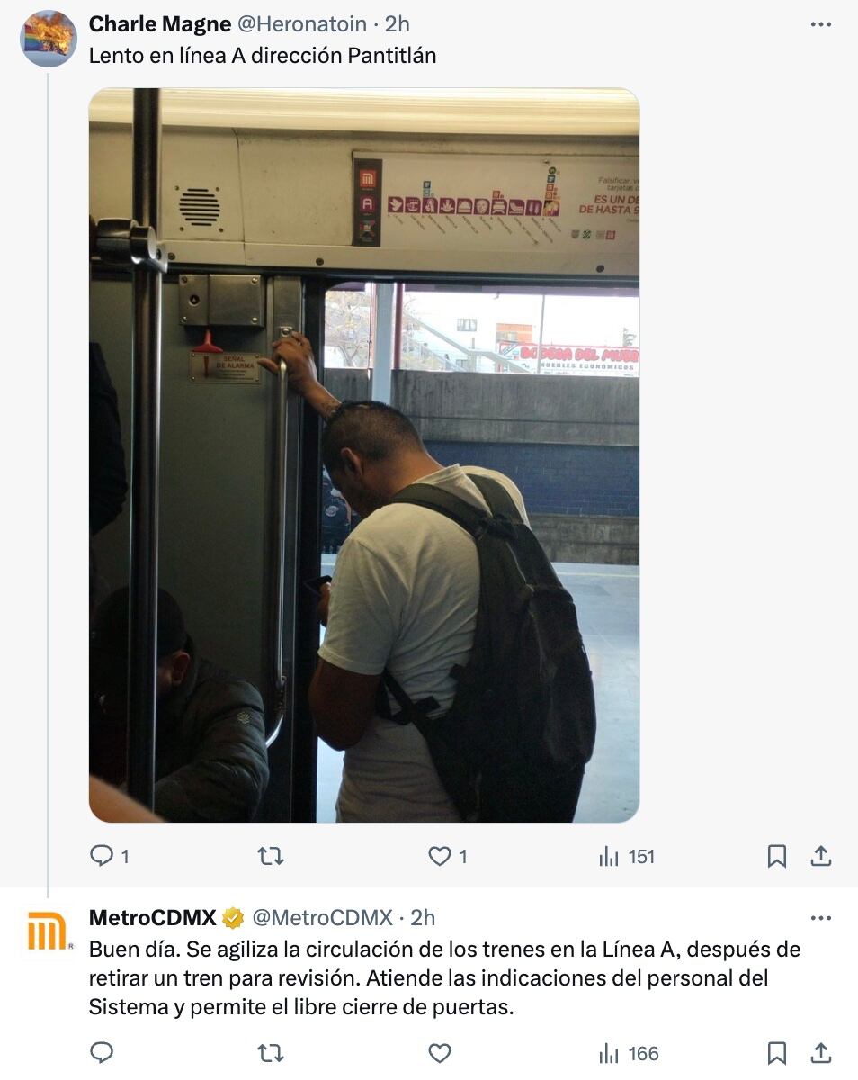This screenshot has width=858, height=1080.
Task: View analytics showing 151 views
Action: pyautogui.click(x=627, y=857)
